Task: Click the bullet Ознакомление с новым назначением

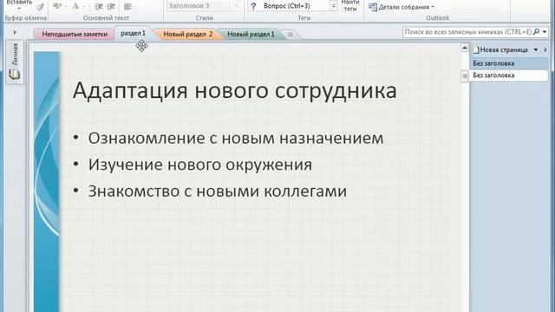Action: coord(236,138)
